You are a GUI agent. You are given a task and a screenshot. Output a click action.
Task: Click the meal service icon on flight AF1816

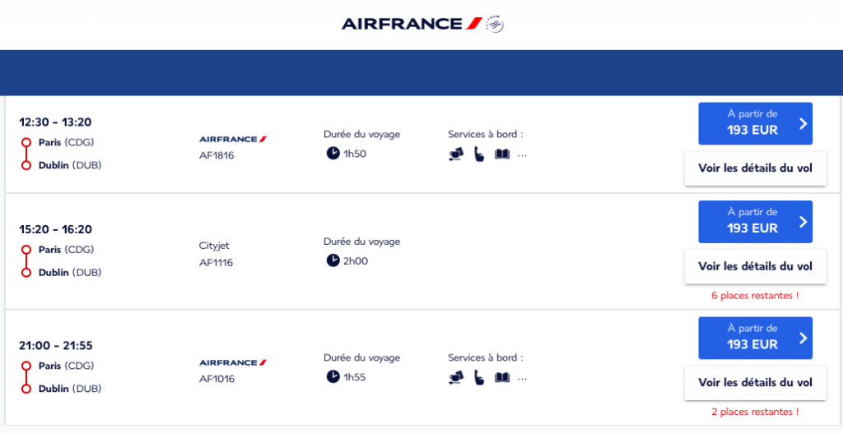point(455,154)
